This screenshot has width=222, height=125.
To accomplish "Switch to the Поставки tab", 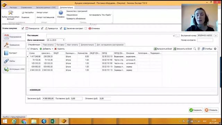I will [x=60, y=45].
